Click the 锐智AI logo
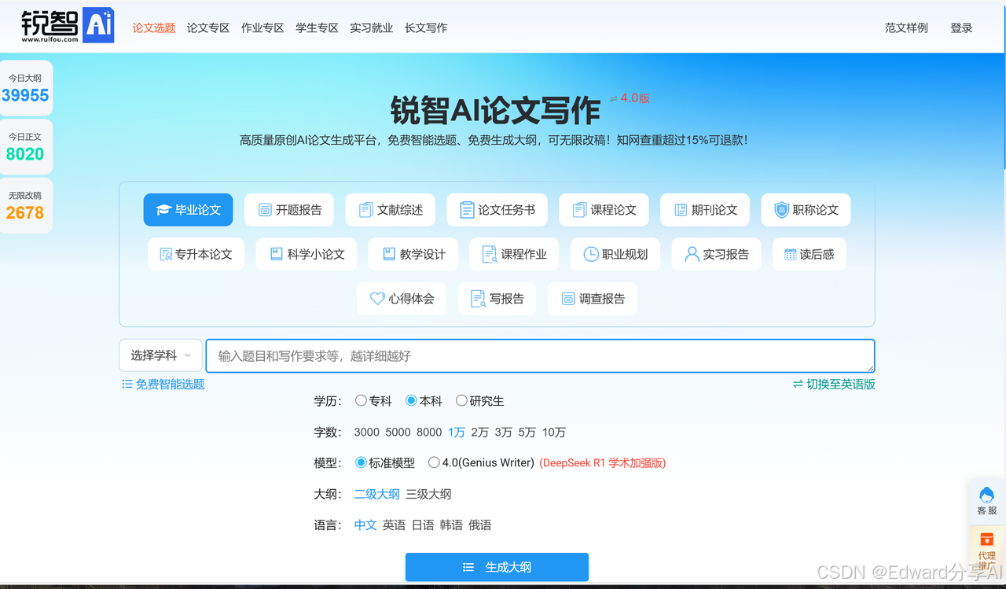The image size is (1006, 589). [x=68, y=27]
